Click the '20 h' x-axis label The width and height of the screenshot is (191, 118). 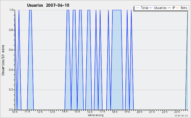tap(139, 112)
